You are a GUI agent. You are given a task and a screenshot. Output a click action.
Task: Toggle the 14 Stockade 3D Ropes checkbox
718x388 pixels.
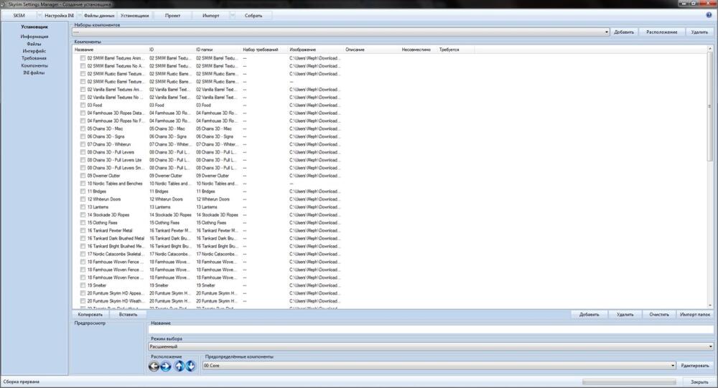83,214
